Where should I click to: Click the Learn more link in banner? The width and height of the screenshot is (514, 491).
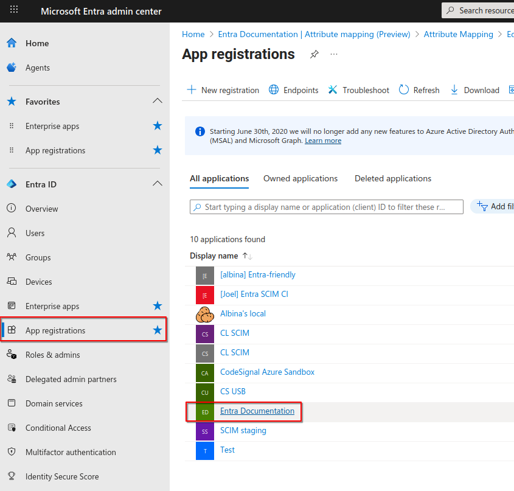click(323, 141)
